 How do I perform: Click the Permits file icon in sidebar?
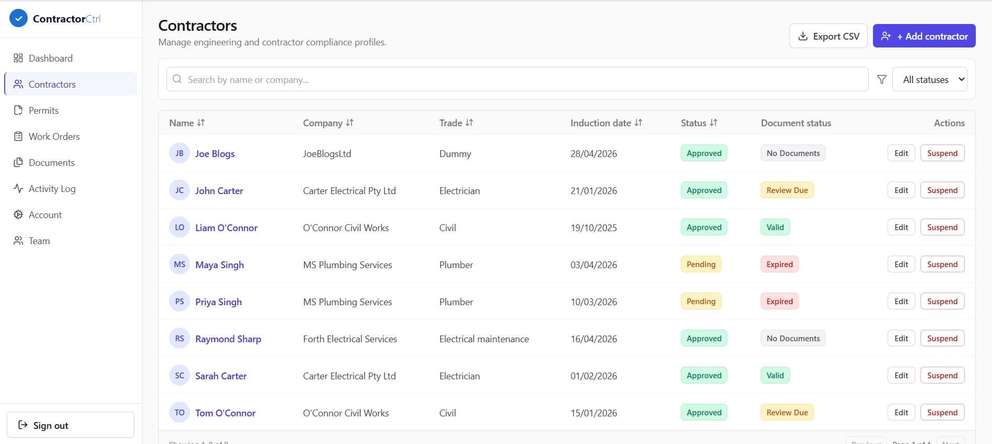click(x=18, y=110)
